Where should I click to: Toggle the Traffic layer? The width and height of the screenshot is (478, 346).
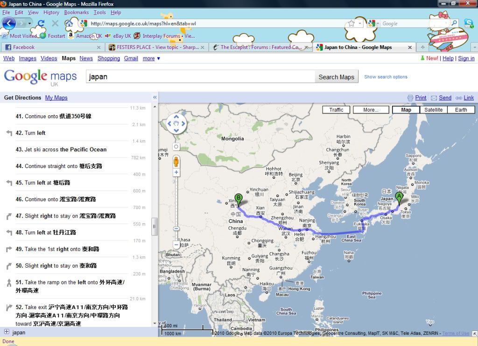point(336,110)
